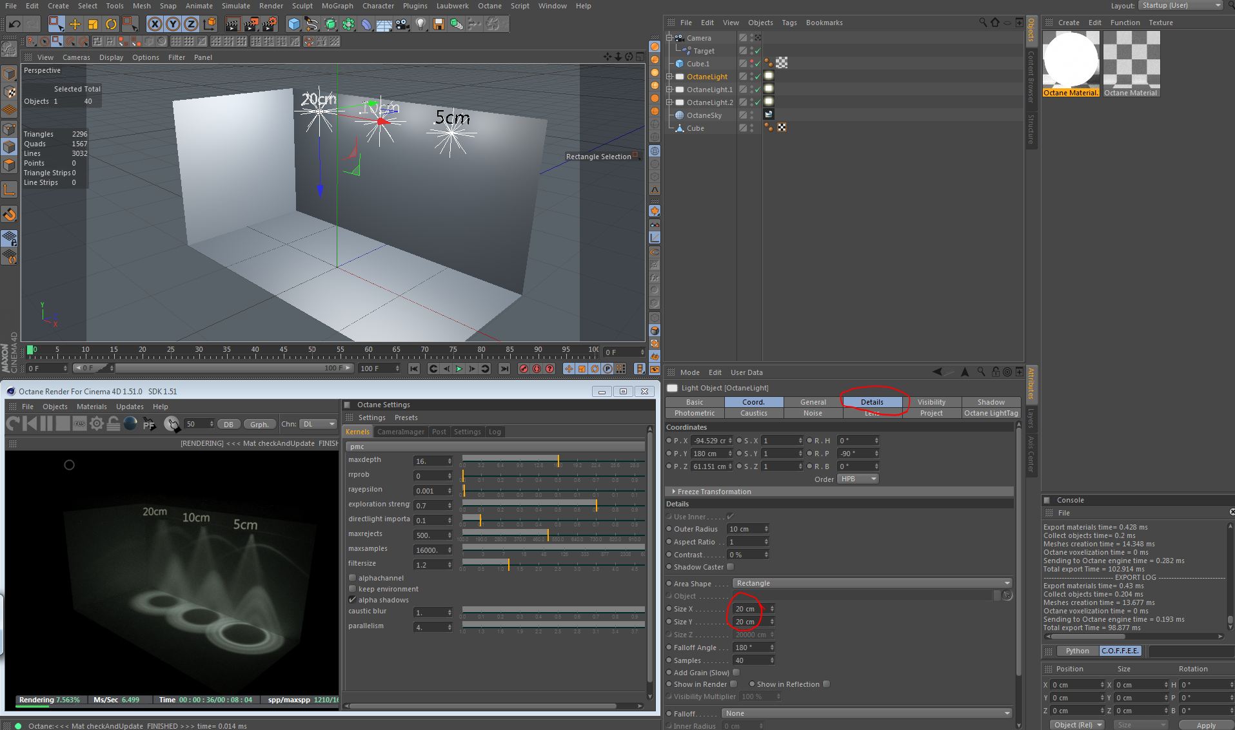Select the C.O.F.F.E.E. console button
This screenshot has width=1235, height=730.
(1120, 651)
